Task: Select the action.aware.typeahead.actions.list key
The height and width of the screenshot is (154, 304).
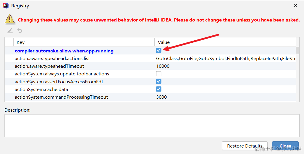Action: [52, 59]
